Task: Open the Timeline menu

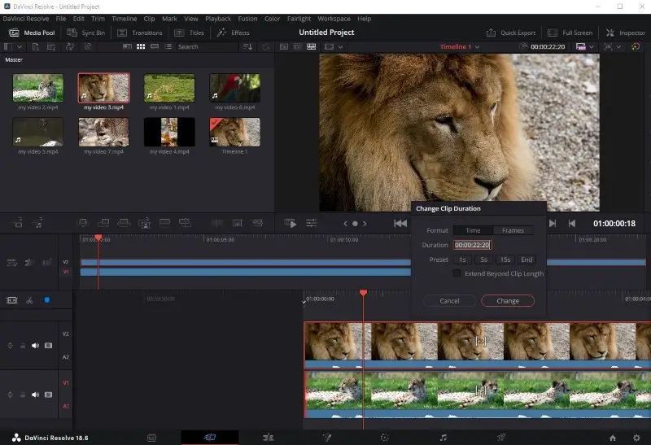Action: (x=125, y=19)
